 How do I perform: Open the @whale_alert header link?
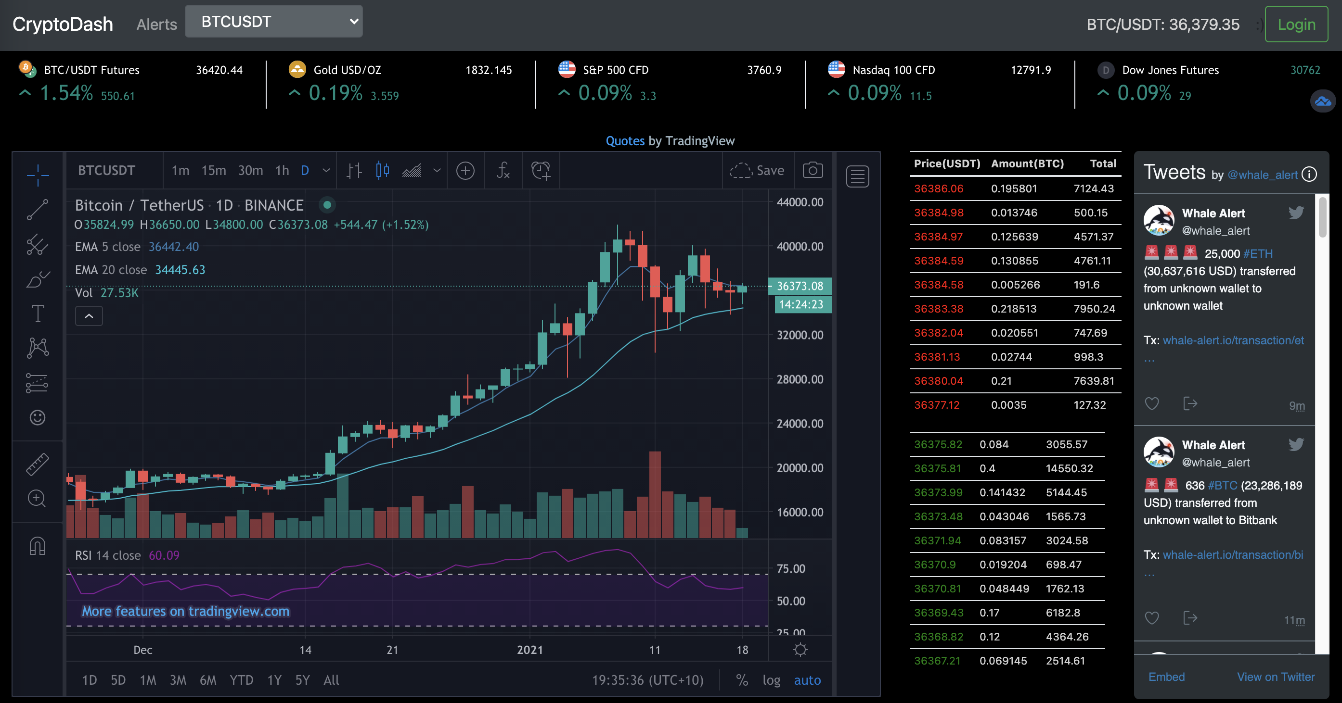1262,175
